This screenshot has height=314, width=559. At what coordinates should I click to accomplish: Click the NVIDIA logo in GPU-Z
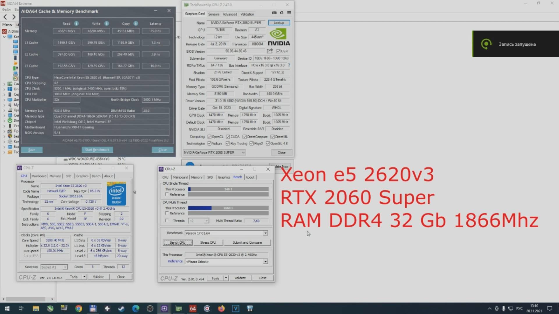279,37
